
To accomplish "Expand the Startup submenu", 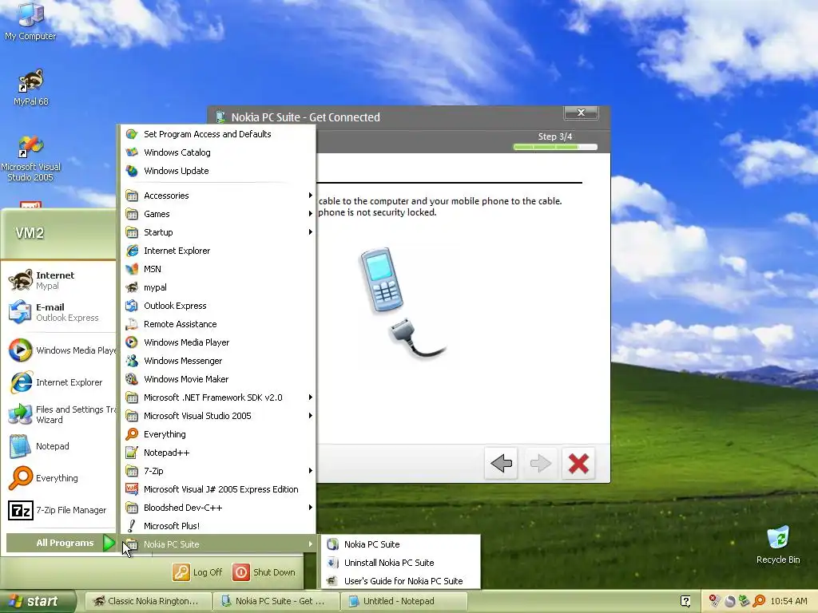I will (x=217, y=232).
